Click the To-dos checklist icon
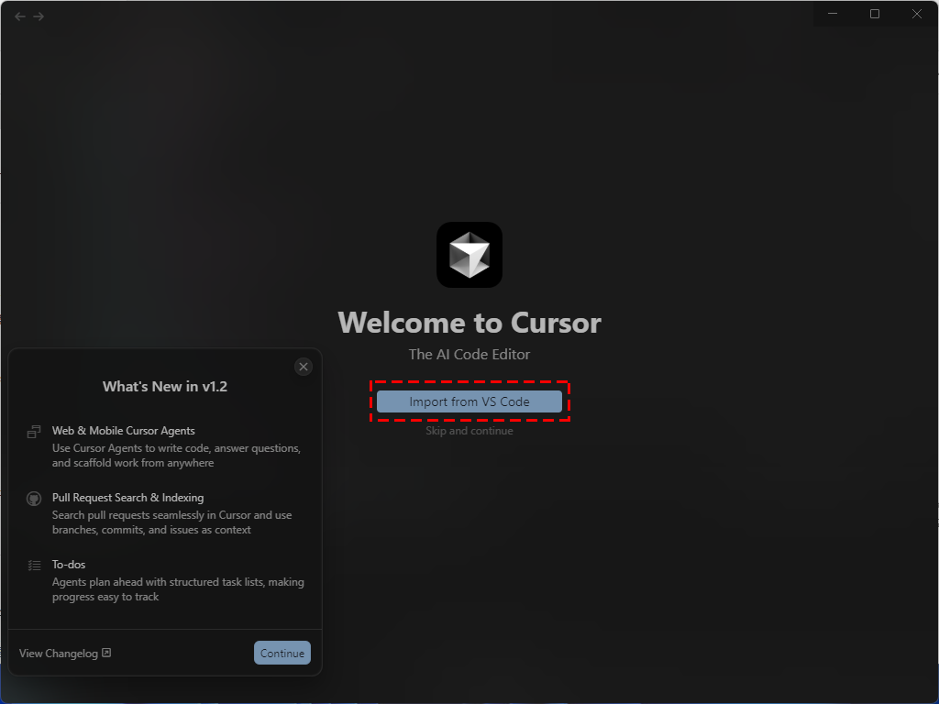Viewport: 939px width, 704px height. (34, 565)
